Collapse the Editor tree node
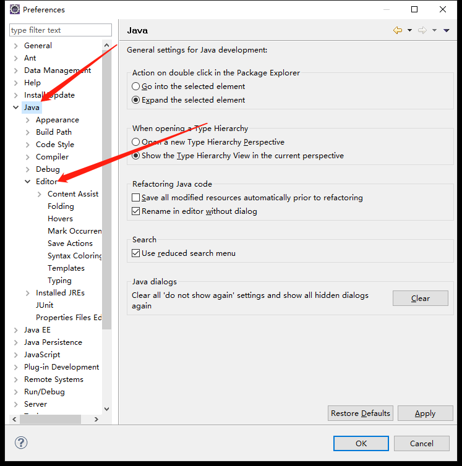Image resolution: width=462 pixels, height=466 pixels. [28, 182]
